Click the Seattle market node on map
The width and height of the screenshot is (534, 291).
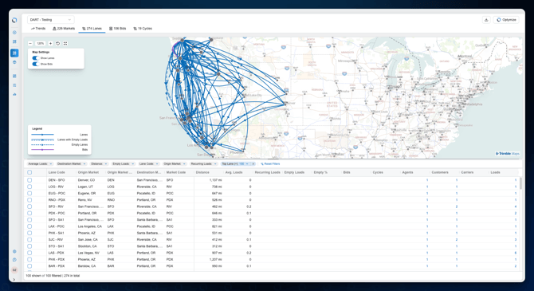point(183,40)
